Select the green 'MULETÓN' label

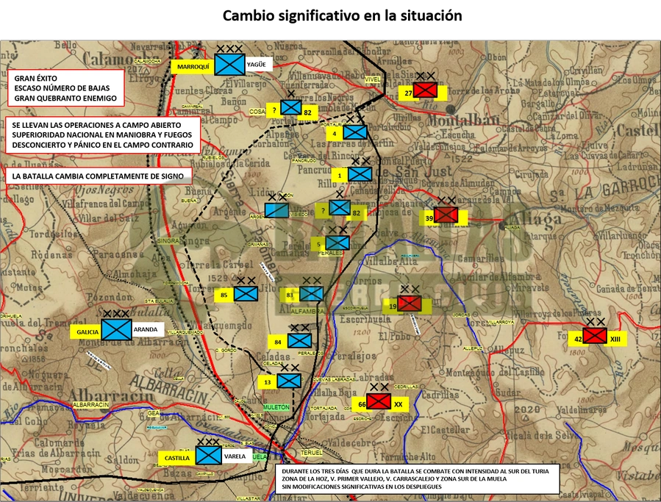pos(276,407)
